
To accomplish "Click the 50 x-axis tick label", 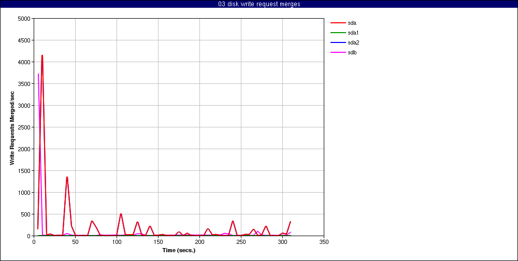I will 75,242.
